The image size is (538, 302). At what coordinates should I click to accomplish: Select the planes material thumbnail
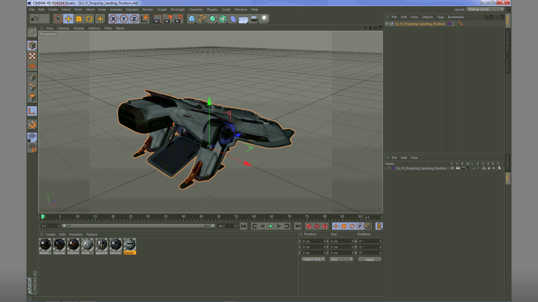click(130, 246)
